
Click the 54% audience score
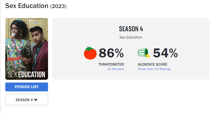tap(165, 53)
